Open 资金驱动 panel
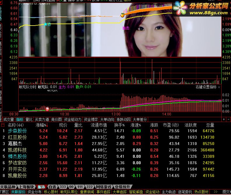Viewport: 231px width, 195px height. click(x=152, y=192)
